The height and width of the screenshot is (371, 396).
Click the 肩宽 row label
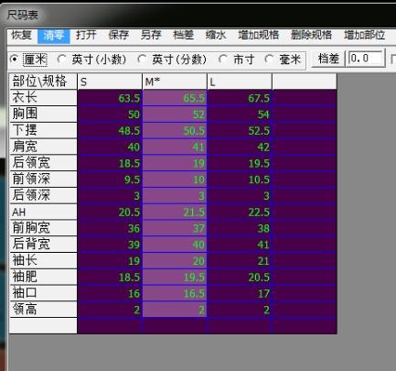(43, 147)
